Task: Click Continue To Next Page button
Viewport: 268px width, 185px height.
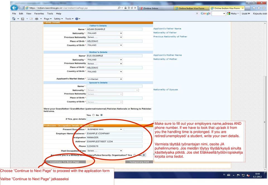Action: coord(65,162)
